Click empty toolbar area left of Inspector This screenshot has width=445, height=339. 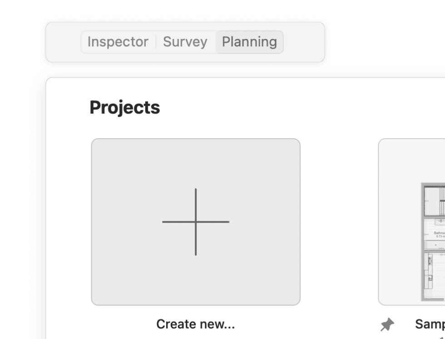pos(64,42)
